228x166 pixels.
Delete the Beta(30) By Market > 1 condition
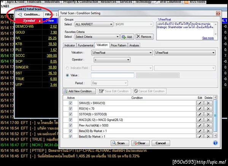pos(208,131)
